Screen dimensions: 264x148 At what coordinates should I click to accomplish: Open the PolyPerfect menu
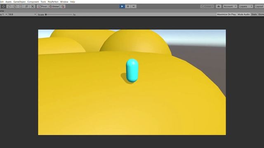[53, 2]
